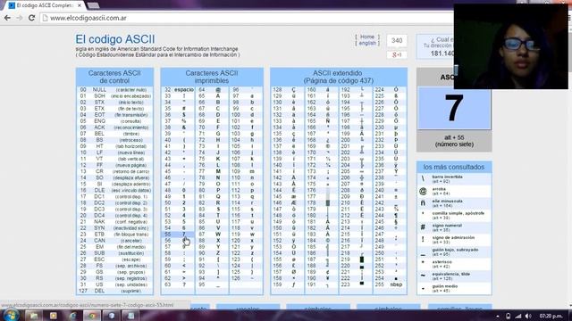This screenshot has width=572, height=321.
Task: Select row 48 '0' in printable table
Action: [178, 190]
